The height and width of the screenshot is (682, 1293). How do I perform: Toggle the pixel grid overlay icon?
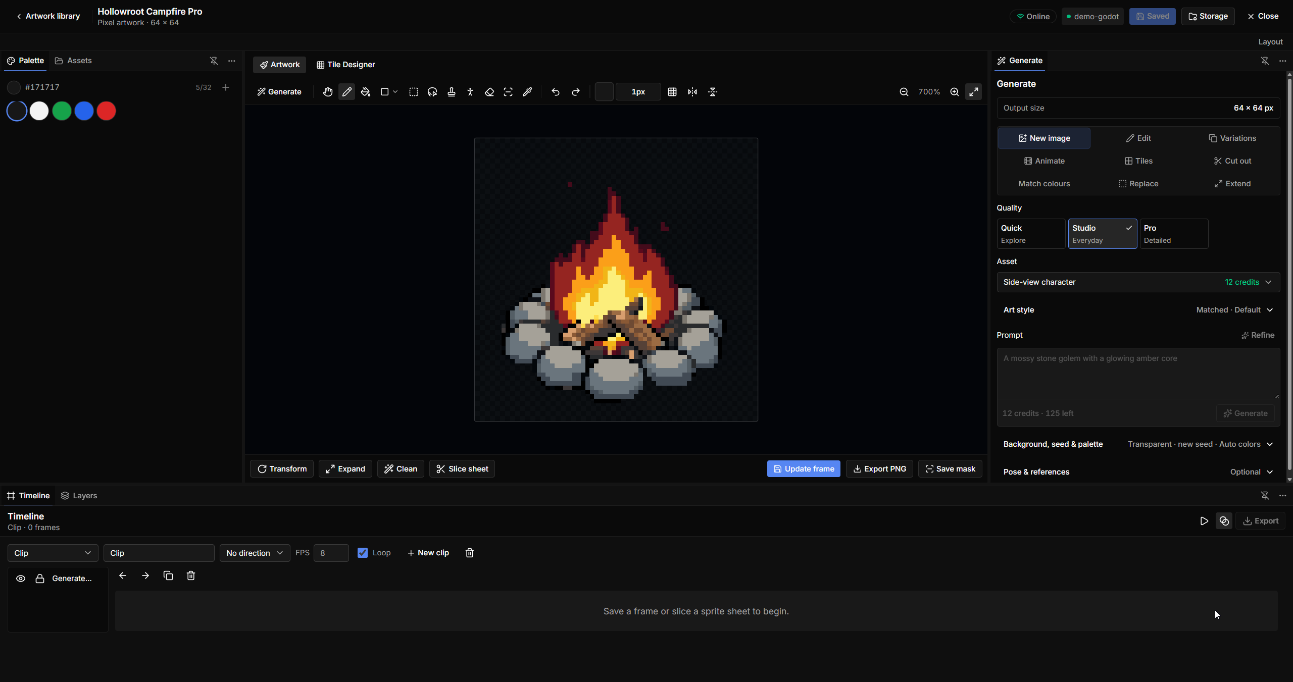coord(672,92)
